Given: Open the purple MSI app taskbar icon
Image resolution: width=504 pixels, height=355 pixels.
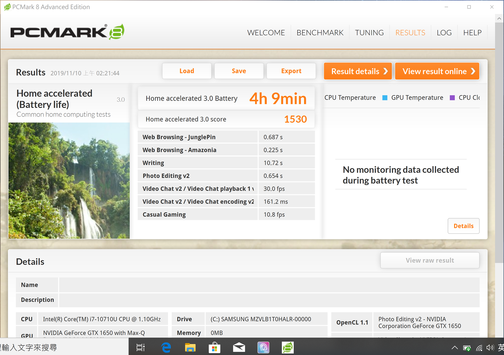Looking at the screenshot, I should pyautogui.click(x=263, y=347).
